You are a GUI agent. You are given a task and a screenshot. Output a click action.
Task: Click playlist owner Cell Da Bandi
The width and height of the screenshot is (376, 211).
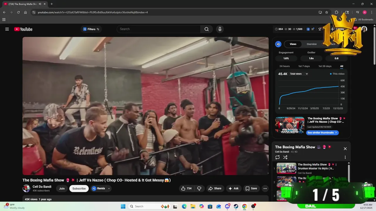(282, 152)
